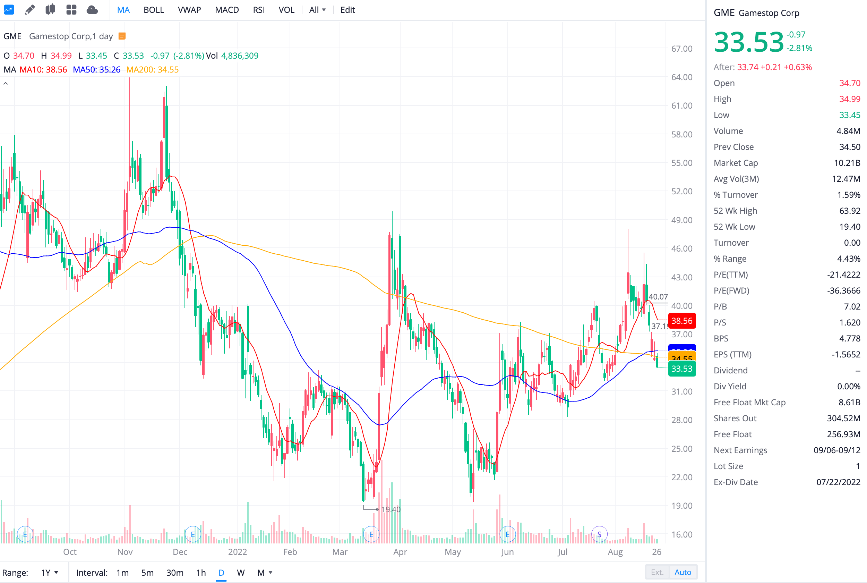Select the 30m interval

click(x=174, y=573)
